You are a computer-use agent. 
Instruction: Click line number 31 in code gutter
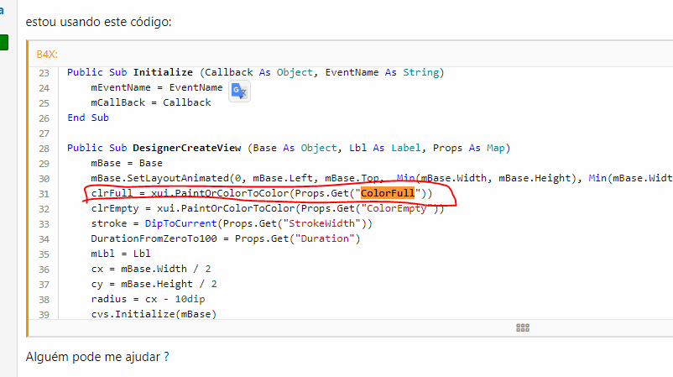[x=44, y=194]
